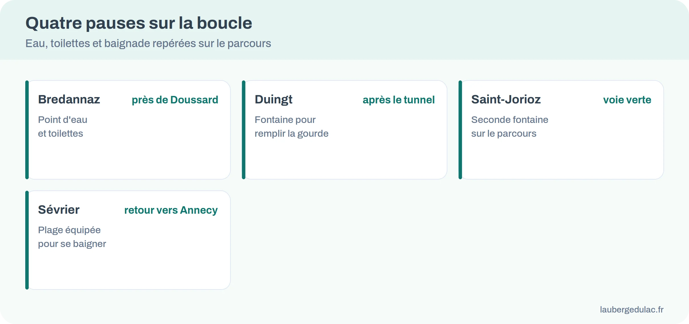Screen dimensions: 689x324
Task: Click the 'après le tunnel' label
Action: click(x=398, y=100)
